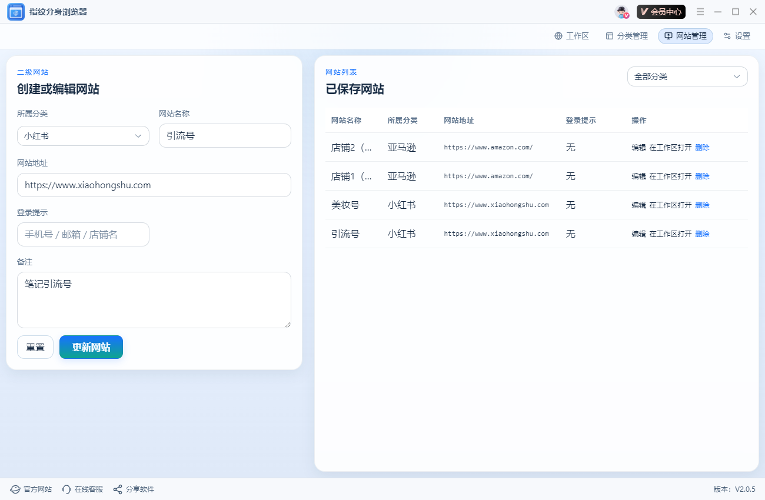Click the 分享软件 share link

tap(134, 489)
